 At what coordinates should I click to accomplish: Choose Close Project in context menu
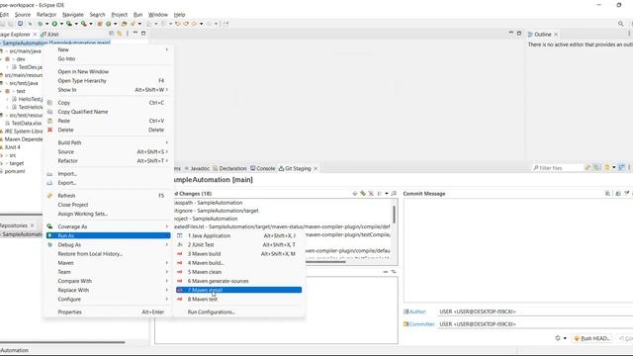point(73,205)
